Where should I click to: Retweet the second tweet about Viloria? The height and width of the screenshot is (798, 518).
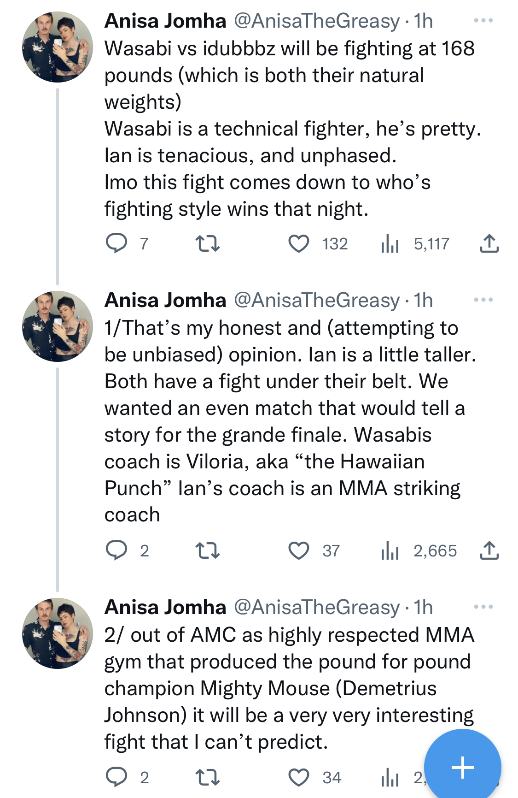click(x=208, y=550)
